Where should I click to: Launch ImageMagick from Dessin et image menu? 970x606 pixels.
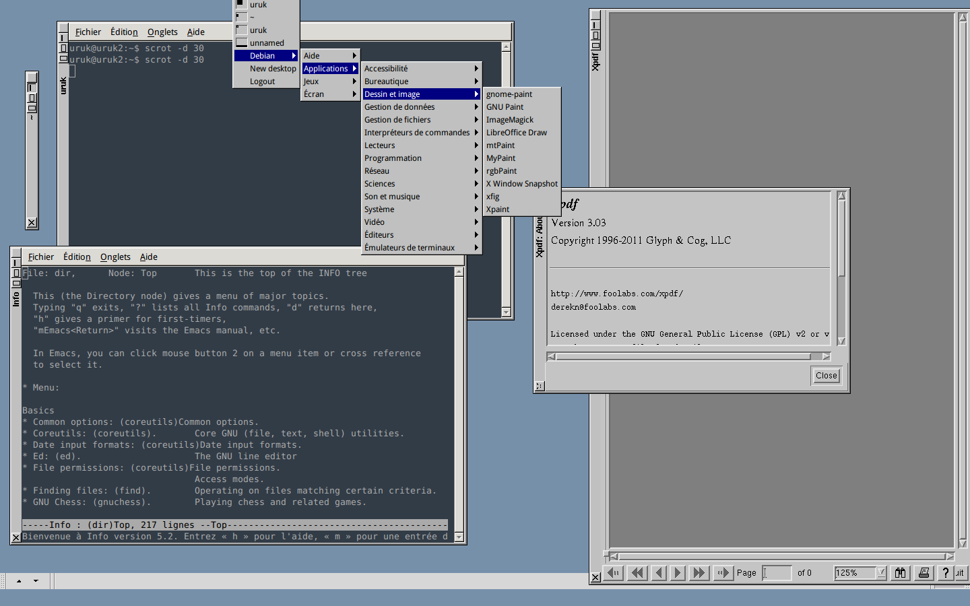pyautogui.click(x=509, y=119)
